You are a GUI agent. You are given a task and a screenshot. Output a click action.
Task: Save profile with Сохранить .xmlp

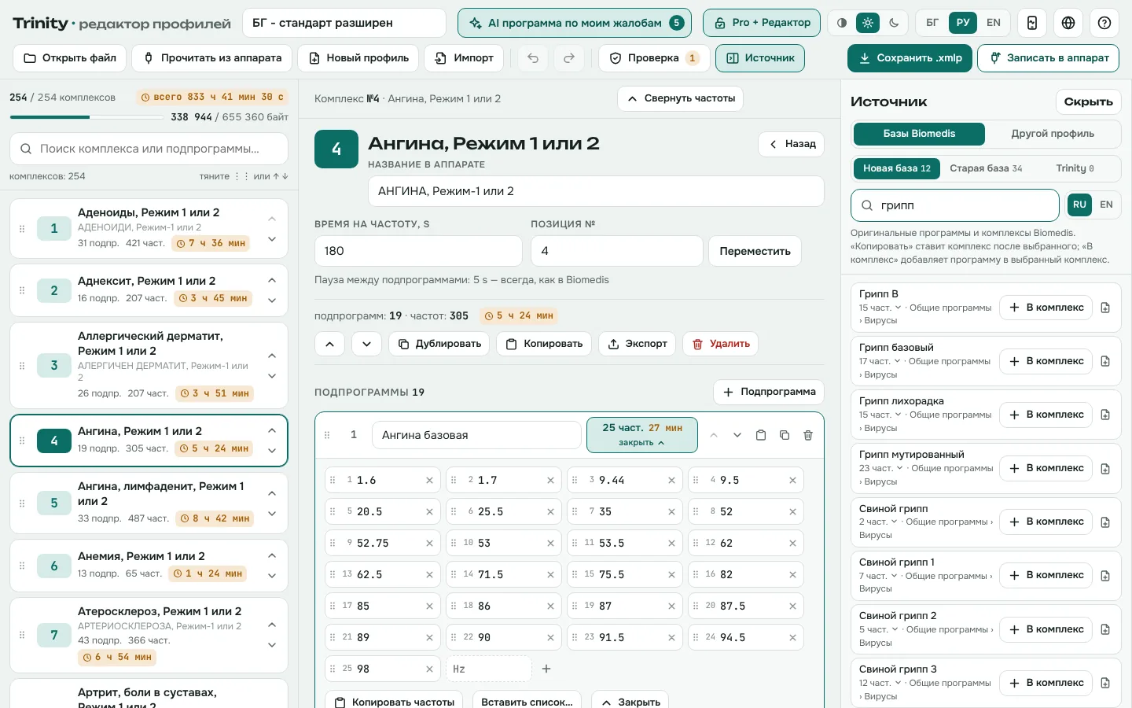910,58
